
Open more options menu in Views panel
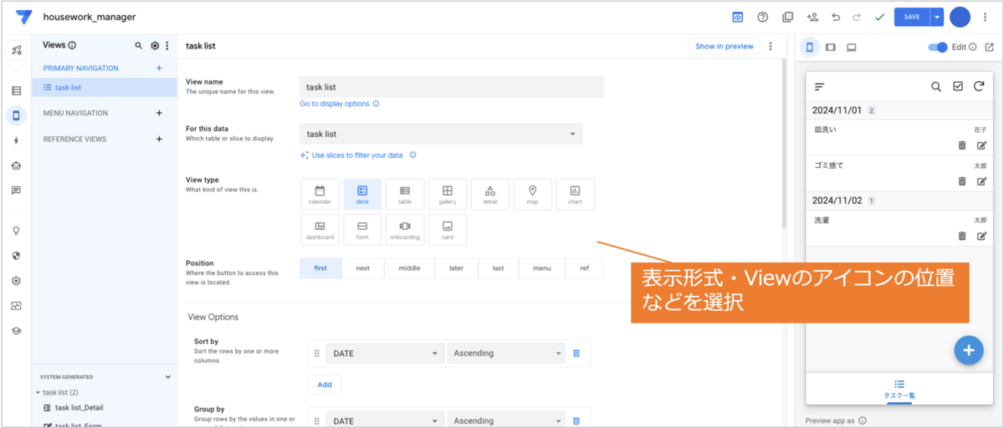pyautogui.click(x=167, y=46)
